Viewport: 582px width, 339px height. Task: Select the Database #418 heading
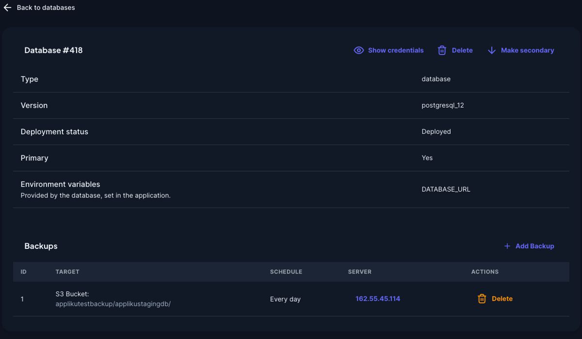pyautogui.click(x=53, y=50)
